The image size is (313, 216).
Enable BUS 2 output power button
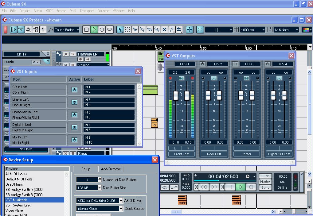coord(203,64)
